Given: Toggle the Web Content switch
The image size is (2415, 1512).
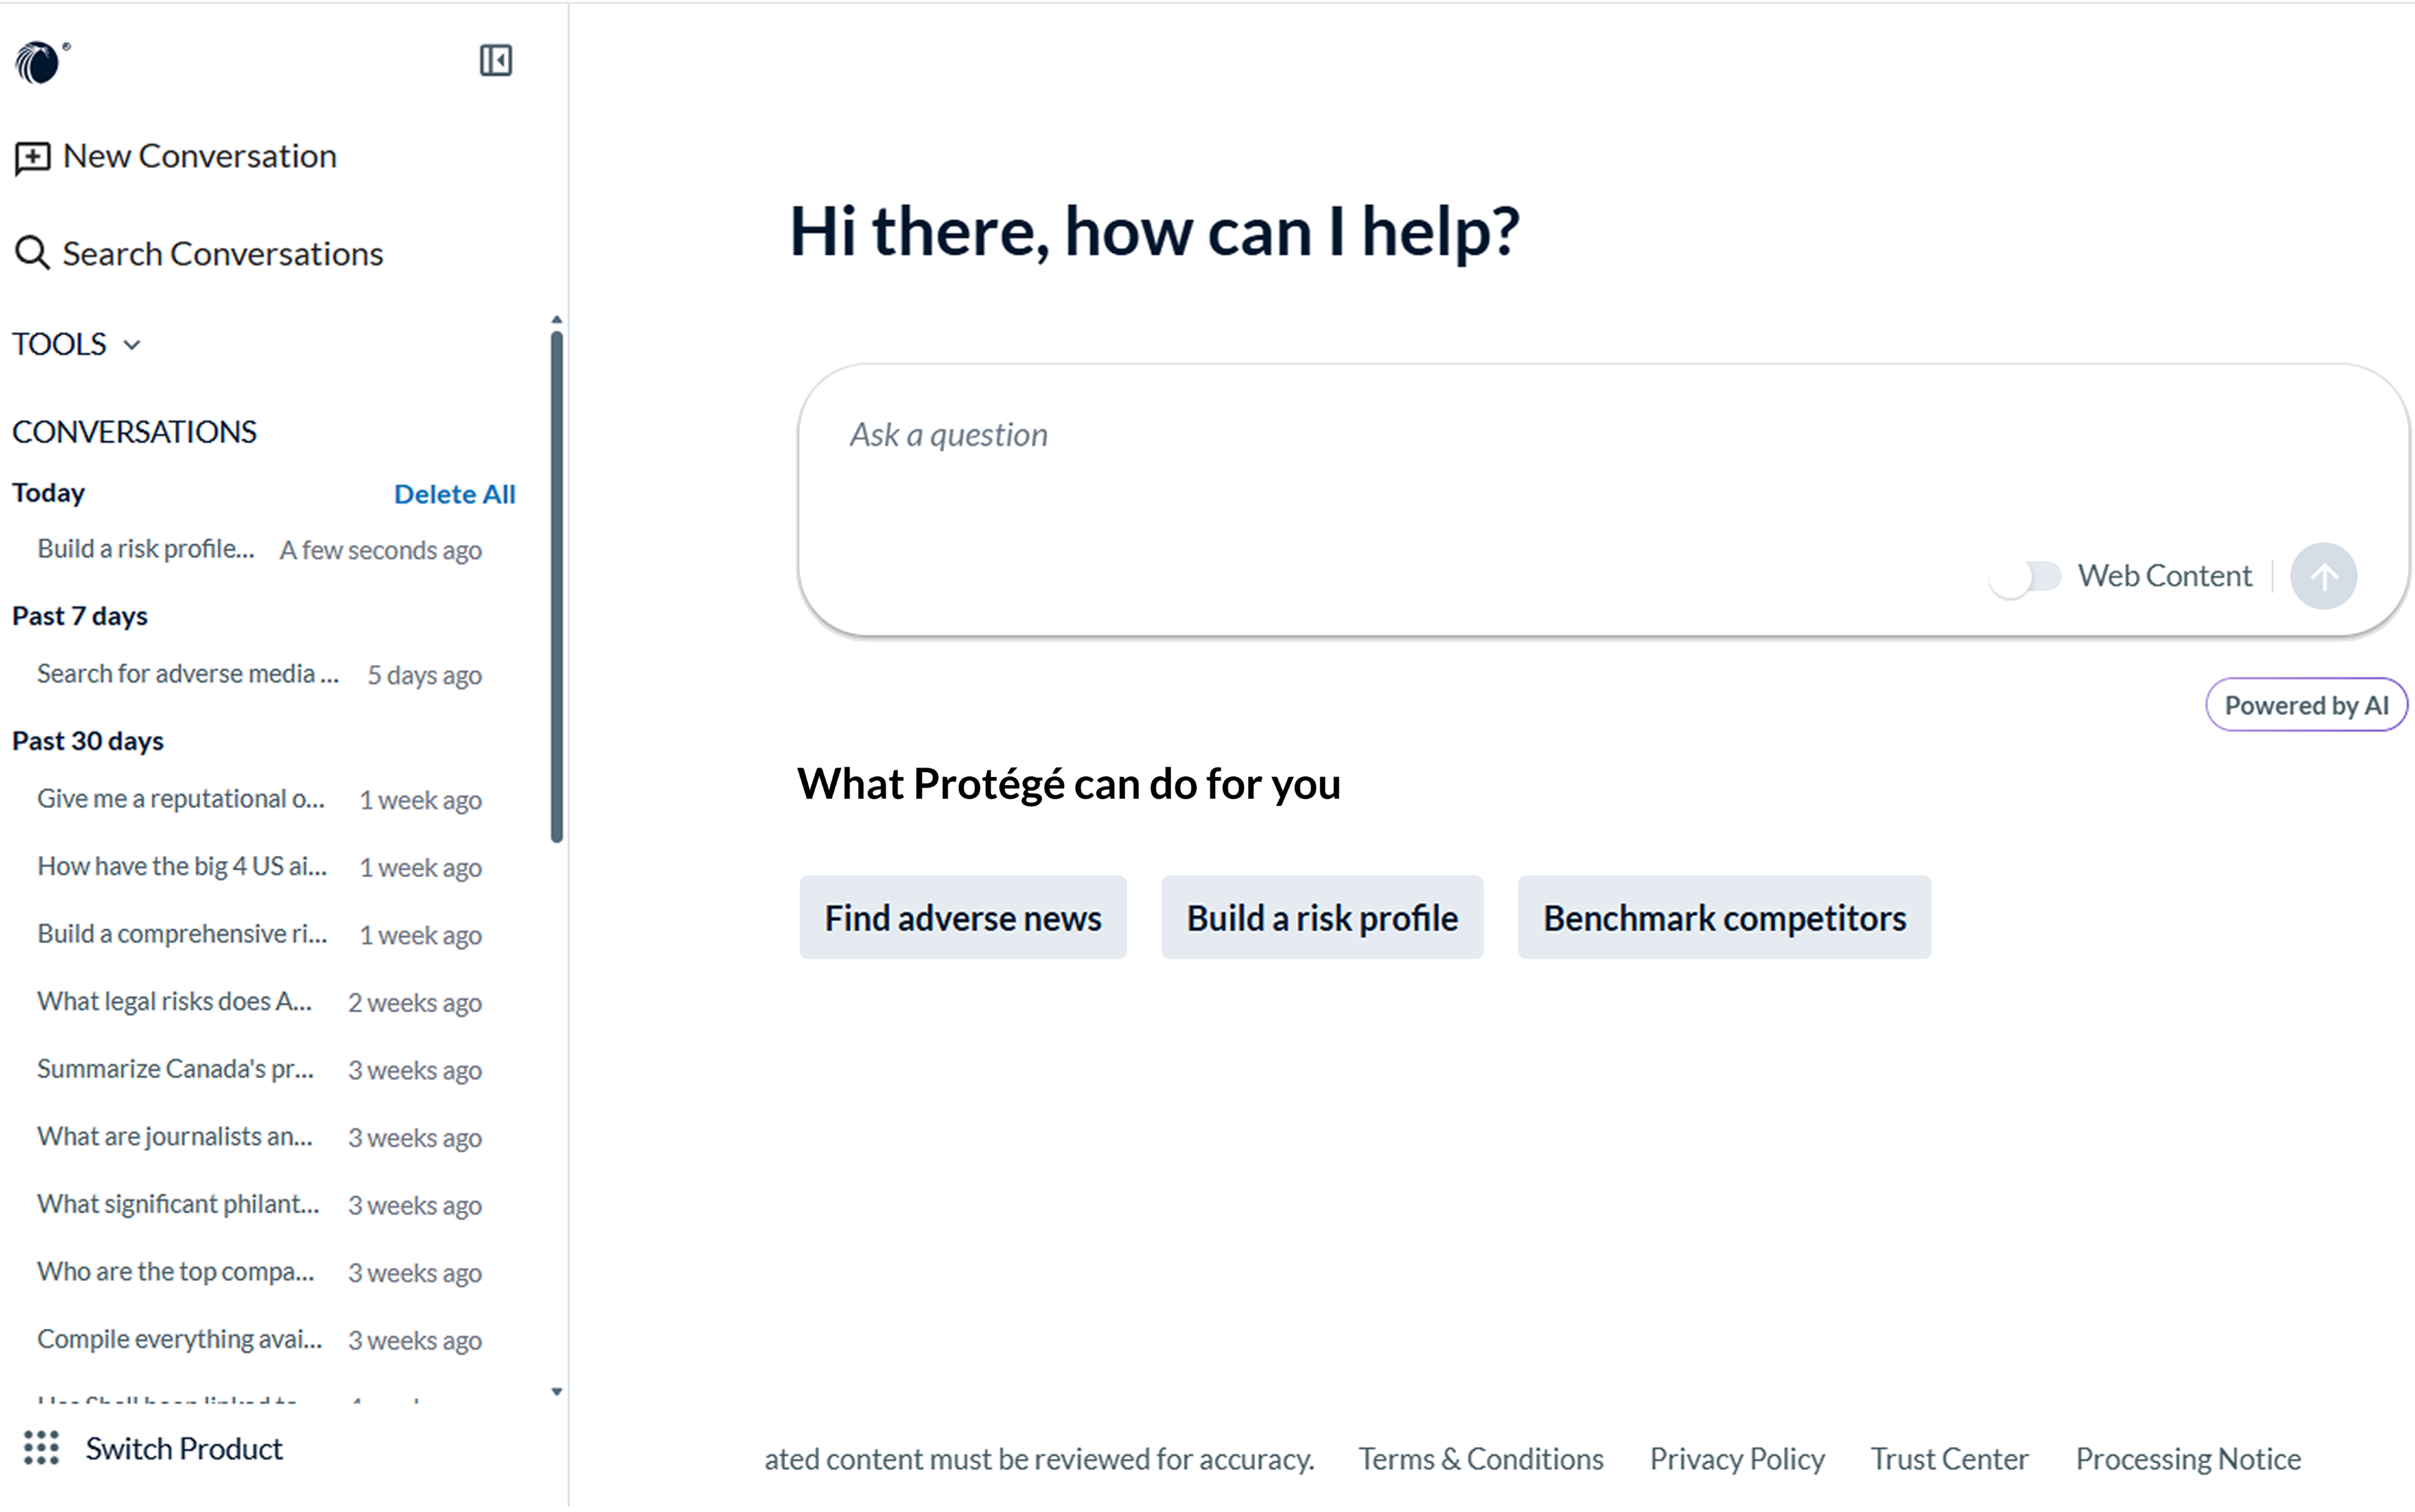Looking at the screenshot, I should (2025, 577).
